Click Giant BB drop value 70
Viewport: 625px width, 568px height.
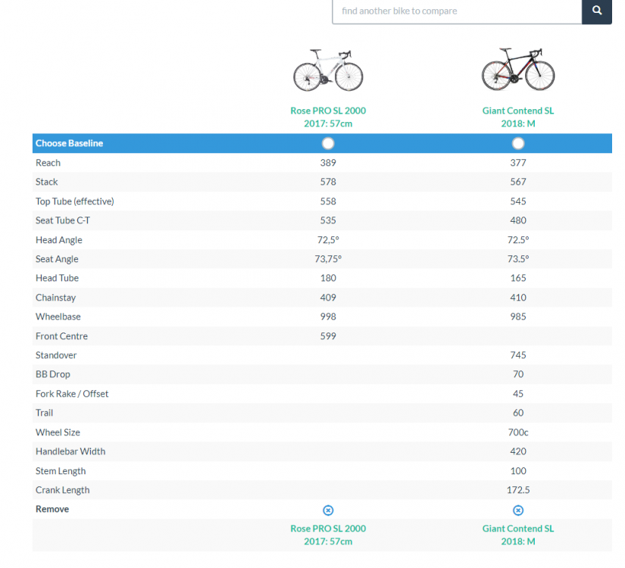[x=517, y=374]
